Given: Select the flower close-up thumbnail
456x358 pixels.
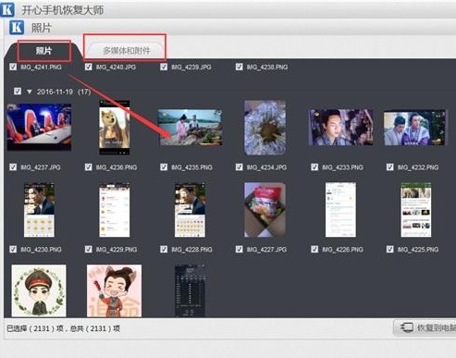Looking at the screenshot, I should click(x=265, y=127).
